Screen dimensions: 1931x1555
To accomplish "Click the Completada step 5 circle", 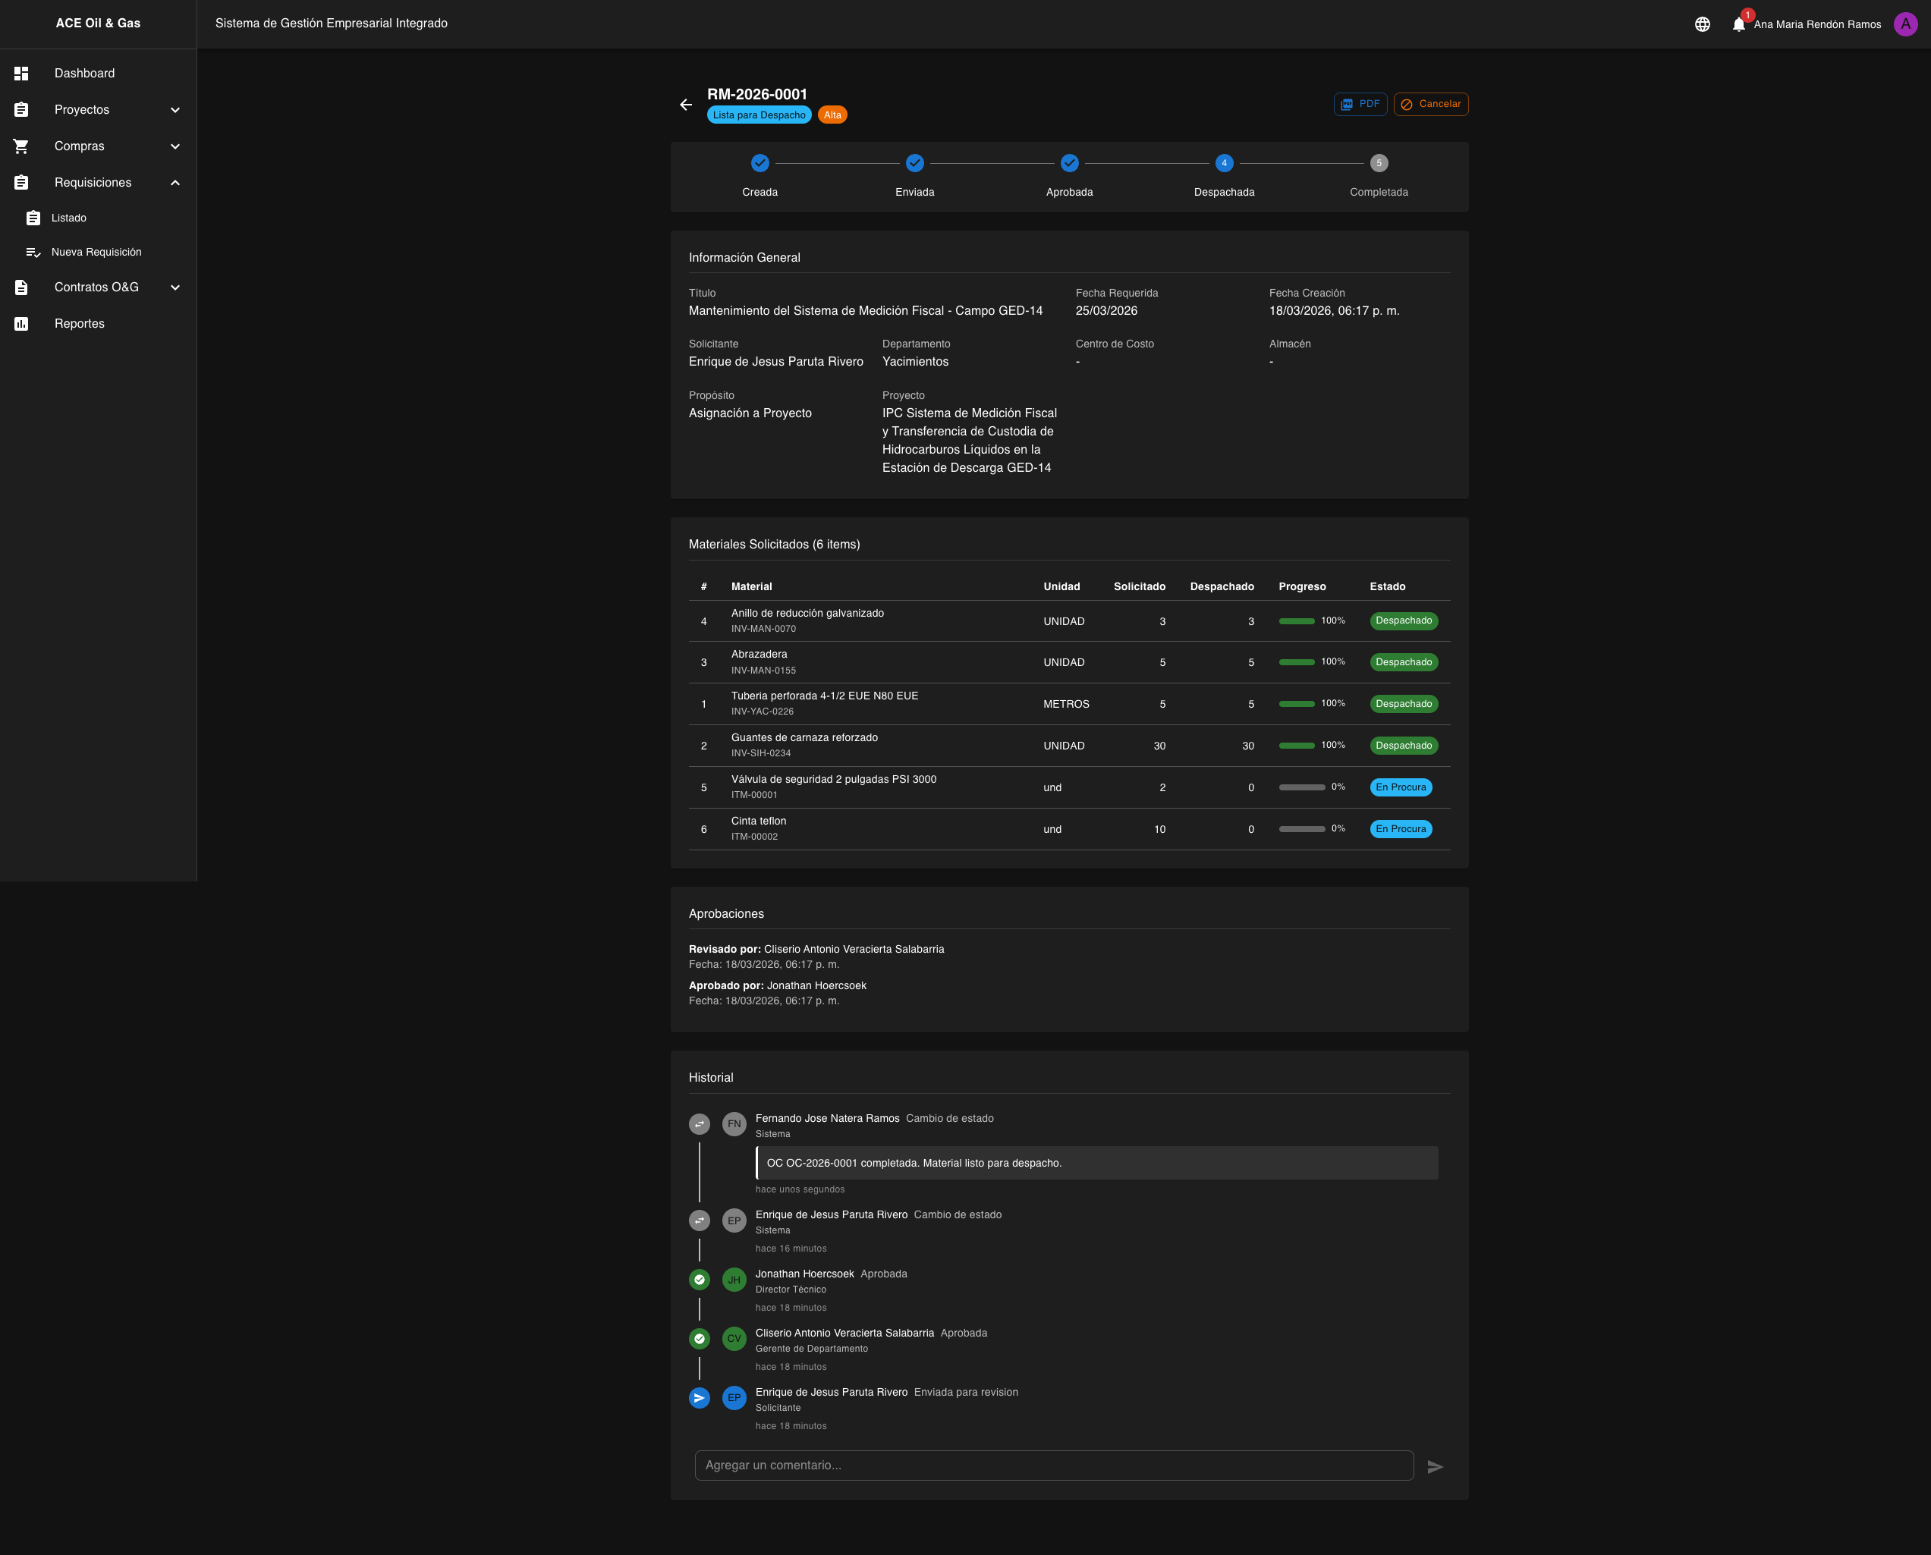I will 1378,163.
